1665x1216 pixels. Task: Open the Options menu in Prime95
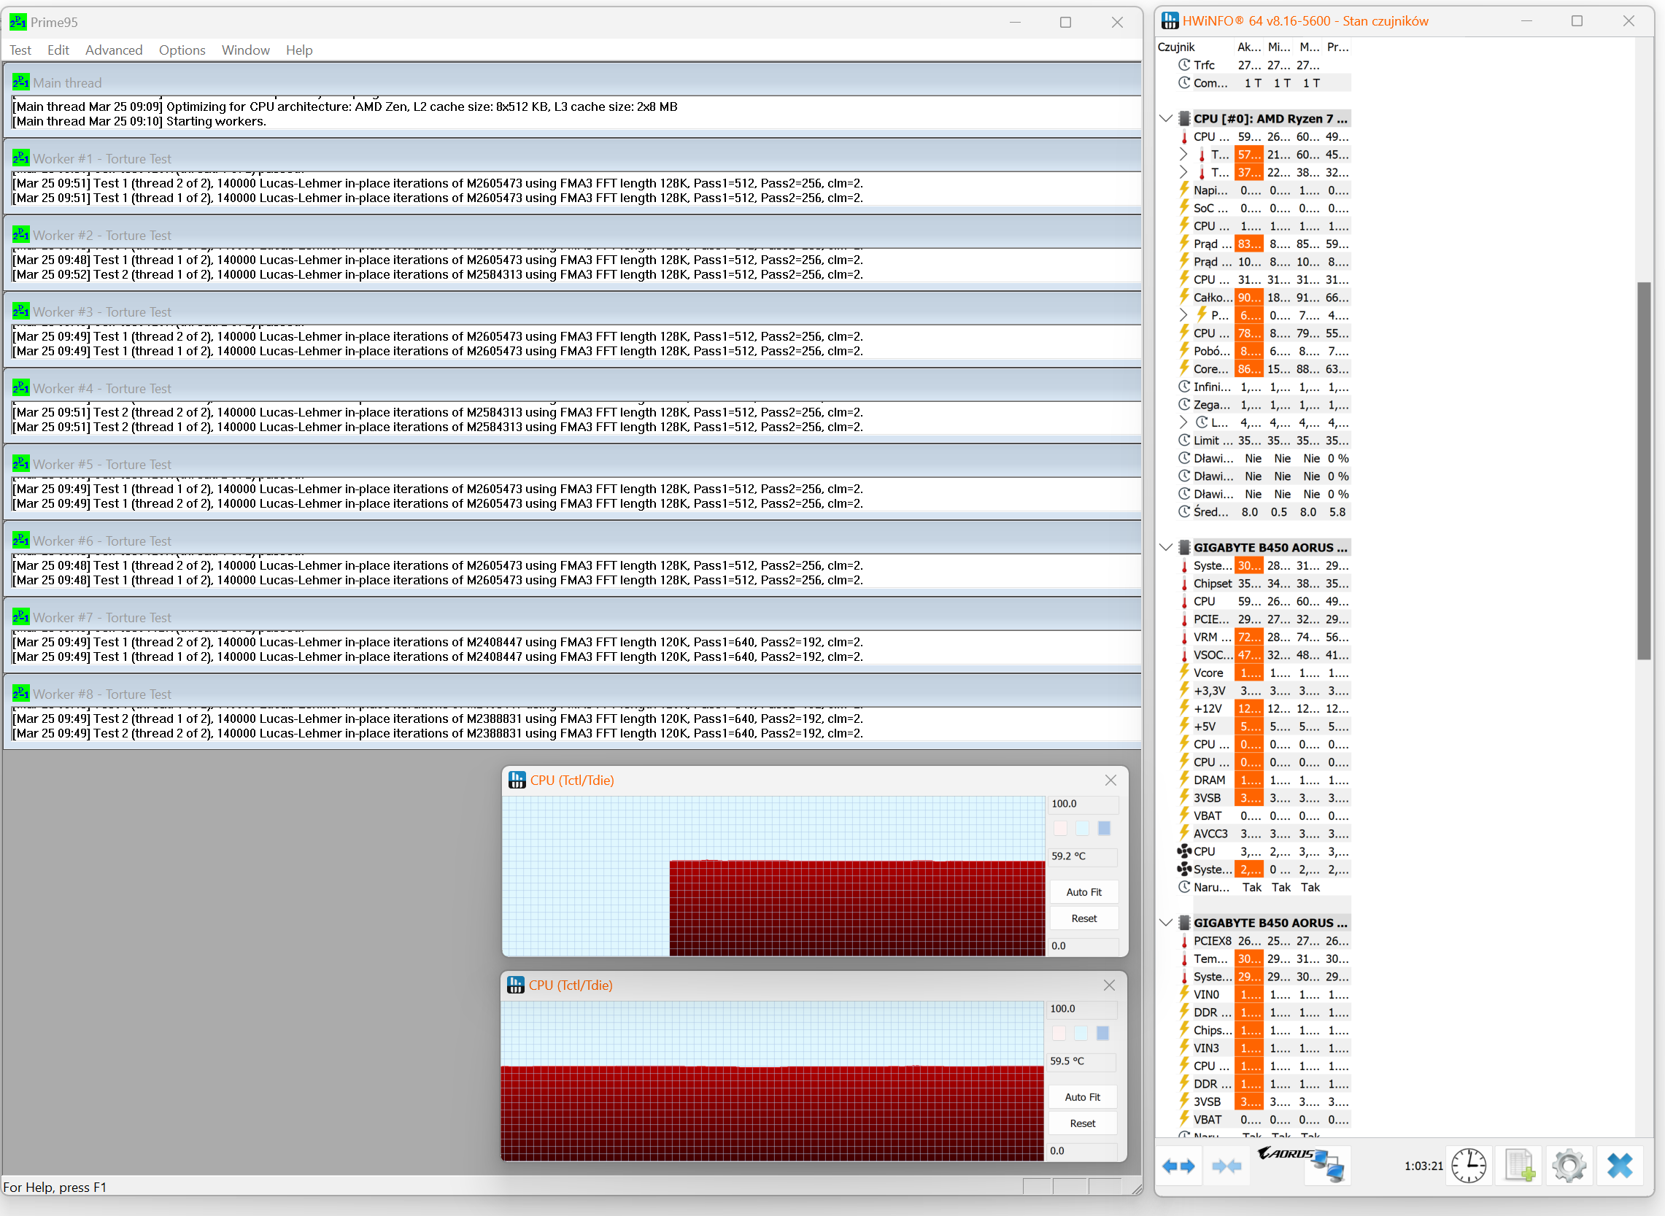tap(182, 50)
